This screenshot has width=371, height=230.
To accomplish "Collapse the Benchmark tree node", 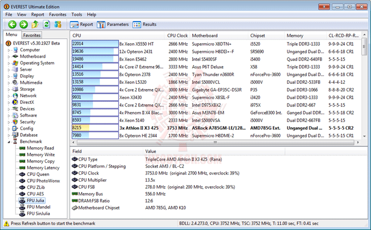I will click(9, 142).
